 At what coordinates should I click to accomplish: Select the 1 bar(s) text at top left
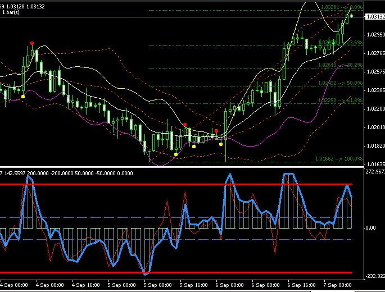(x=11, y=12)
